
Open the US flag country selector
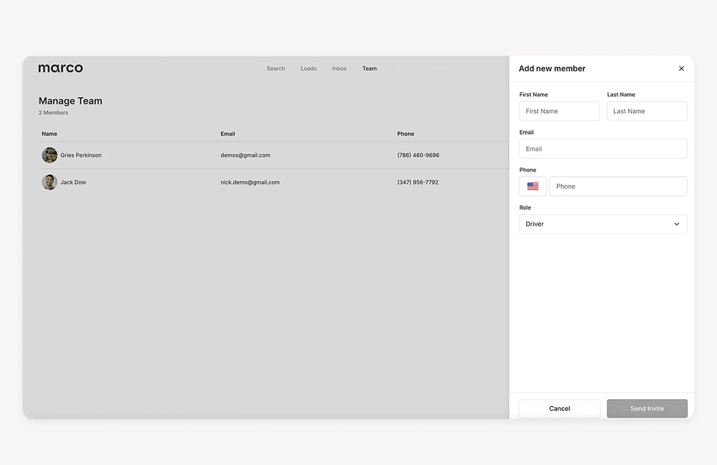(533, 186)
